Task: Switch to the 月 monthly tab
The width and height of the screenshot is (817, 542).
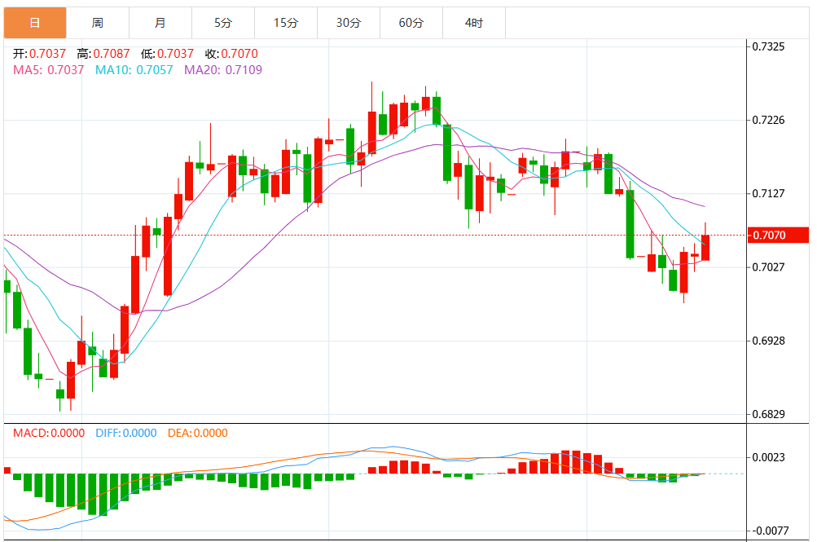Action: tap(160, 23)
